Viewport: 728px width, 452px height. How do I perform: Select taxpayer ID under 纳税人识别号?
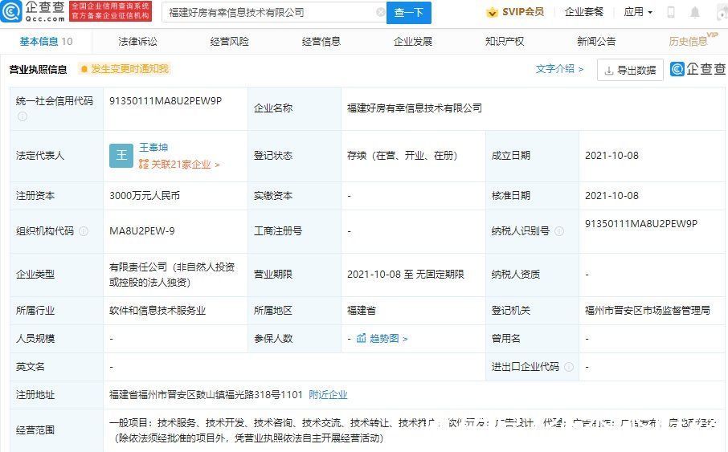(640, 223)
